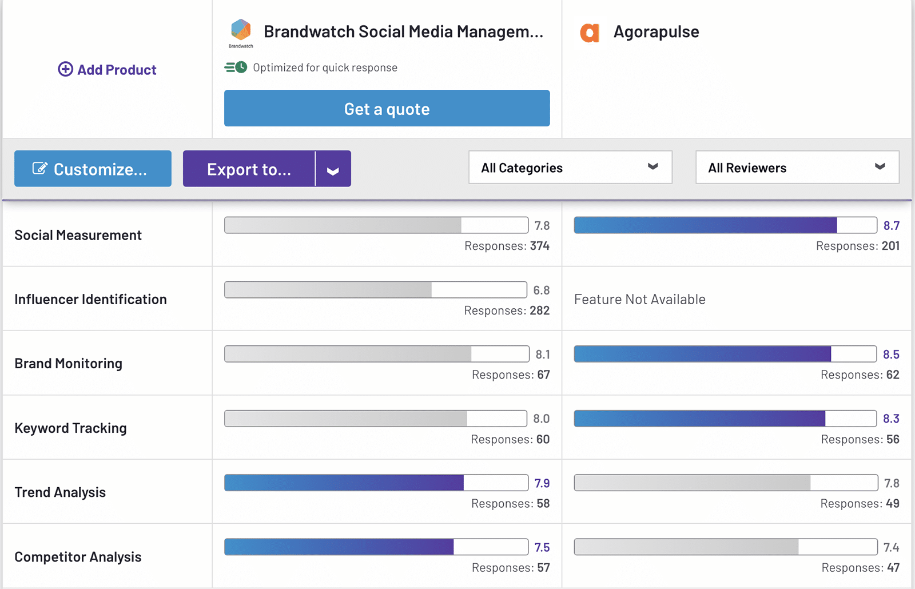This screenshot has width=915, height=589.
Task: Click the Responses: 49 count
Action: 860,503
